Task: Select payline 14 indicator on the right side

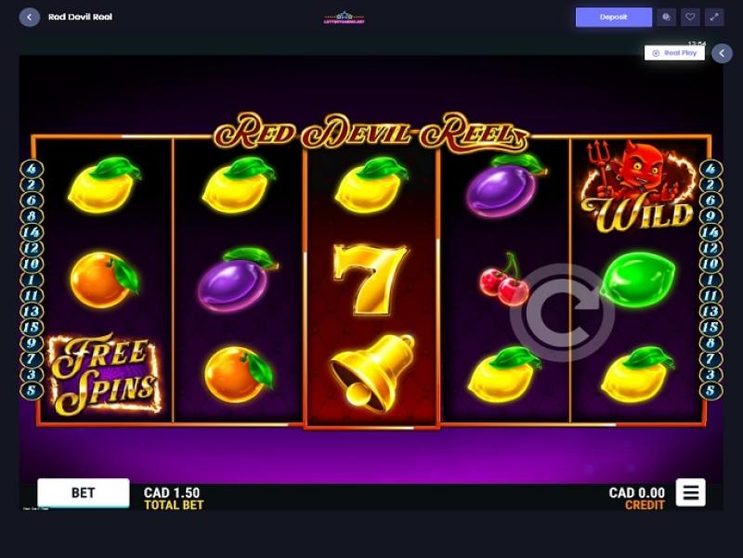Action: coord(710,232)
